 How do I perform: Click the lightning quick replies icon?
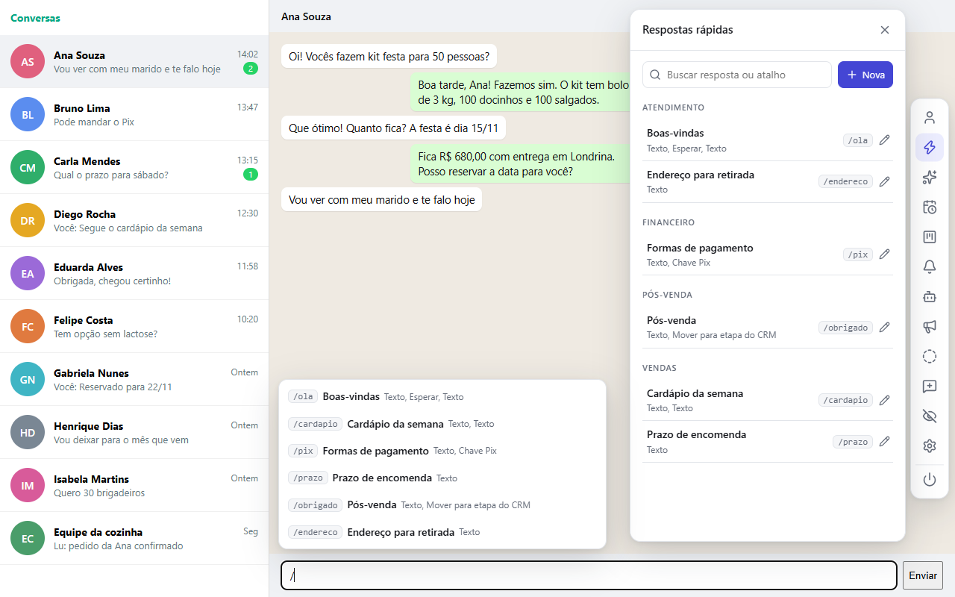pyautogui.click(x=930, y=147)
